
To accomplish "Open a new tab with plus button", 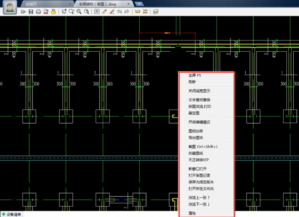I will 139,3.
